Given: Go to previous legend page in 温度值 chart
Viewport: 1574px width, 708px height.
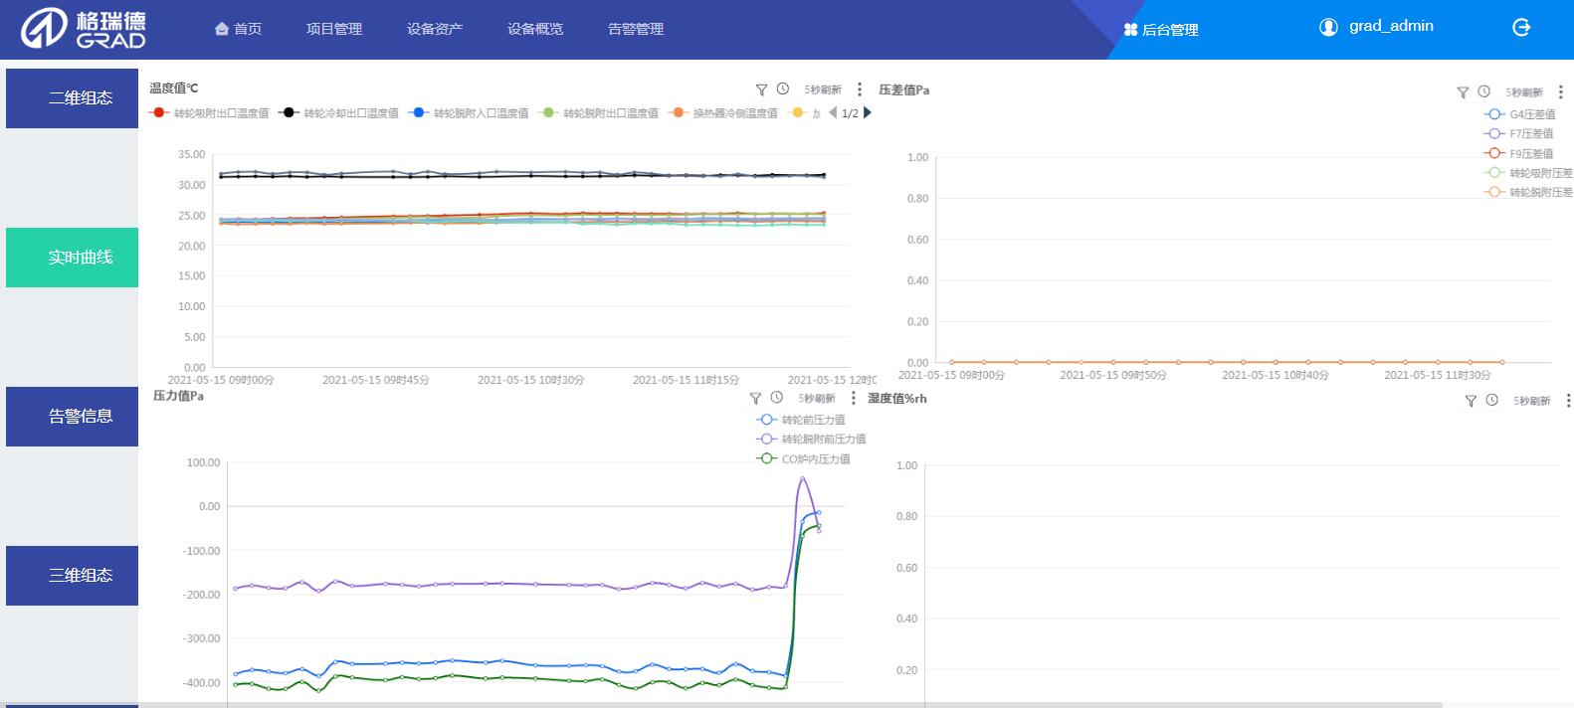Looking at the screenshot, I should (x=833, y=113).
